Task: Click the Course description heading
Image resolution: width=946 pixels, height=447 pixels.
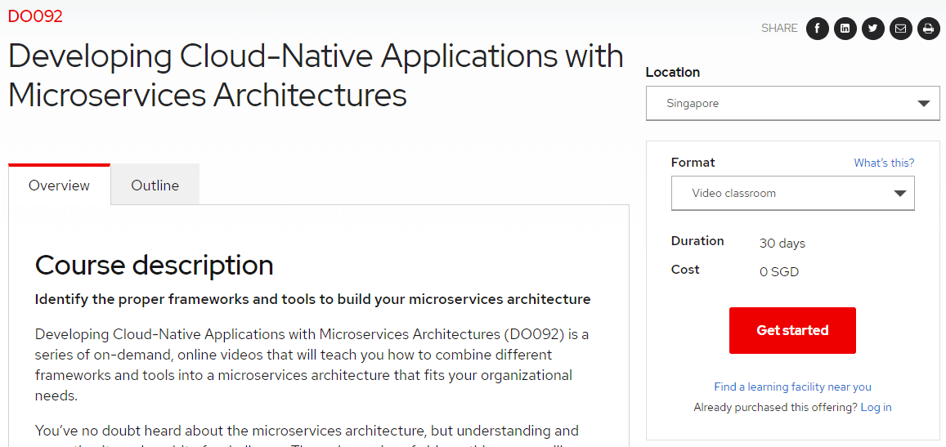Action: point(154,266)
